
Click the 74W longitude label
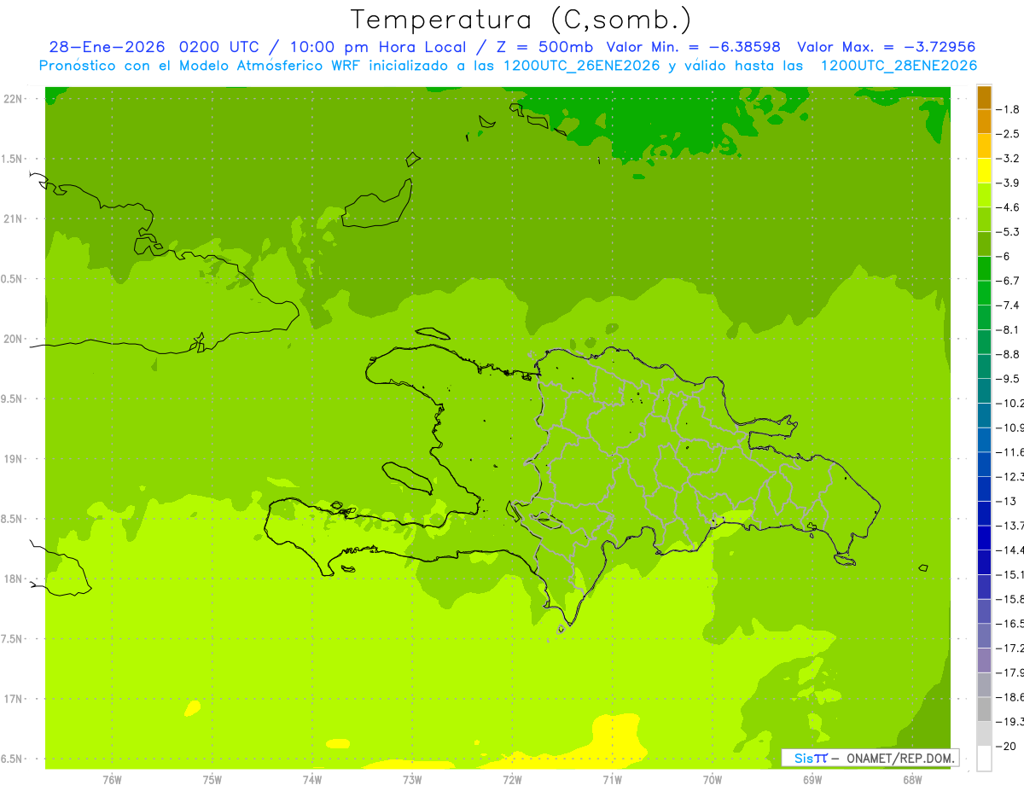pos(312,779)
